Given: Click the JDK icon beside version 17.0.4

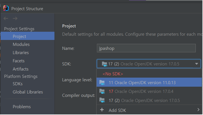Looking at the screenshot, I should pos(102,91).
